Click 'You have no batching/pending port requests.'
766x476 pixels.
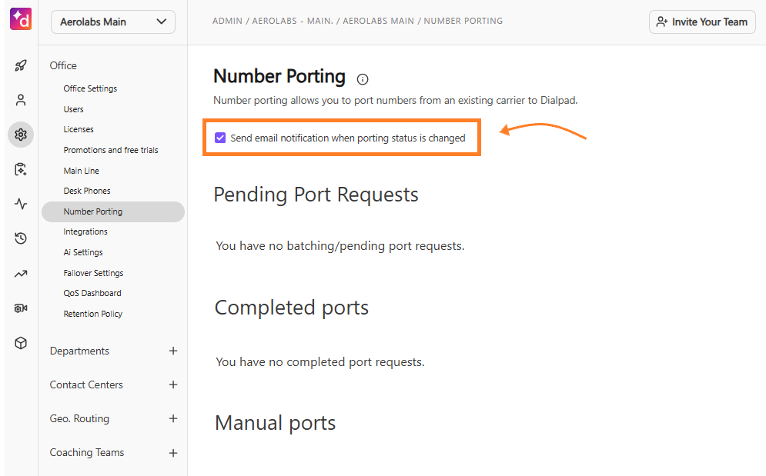tap(340, 245)
